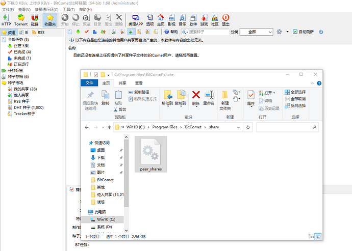The image size is (352, 251).
Task: Open the 影视 movies icon
Action: pos(171,20)
